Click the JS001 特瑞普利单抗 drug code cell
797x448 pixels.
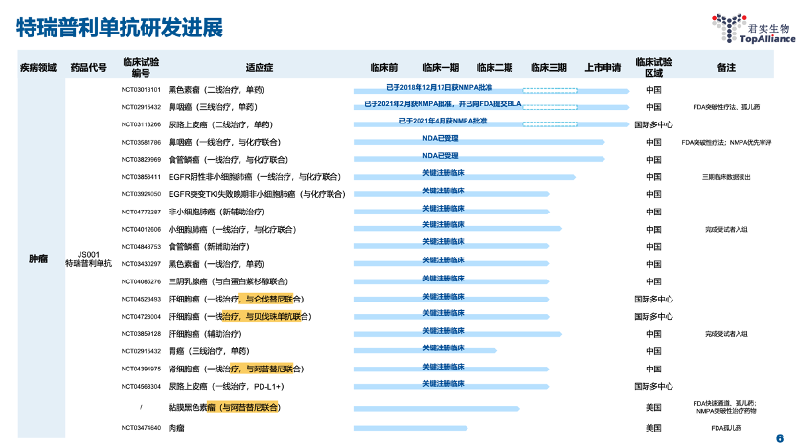88,259
